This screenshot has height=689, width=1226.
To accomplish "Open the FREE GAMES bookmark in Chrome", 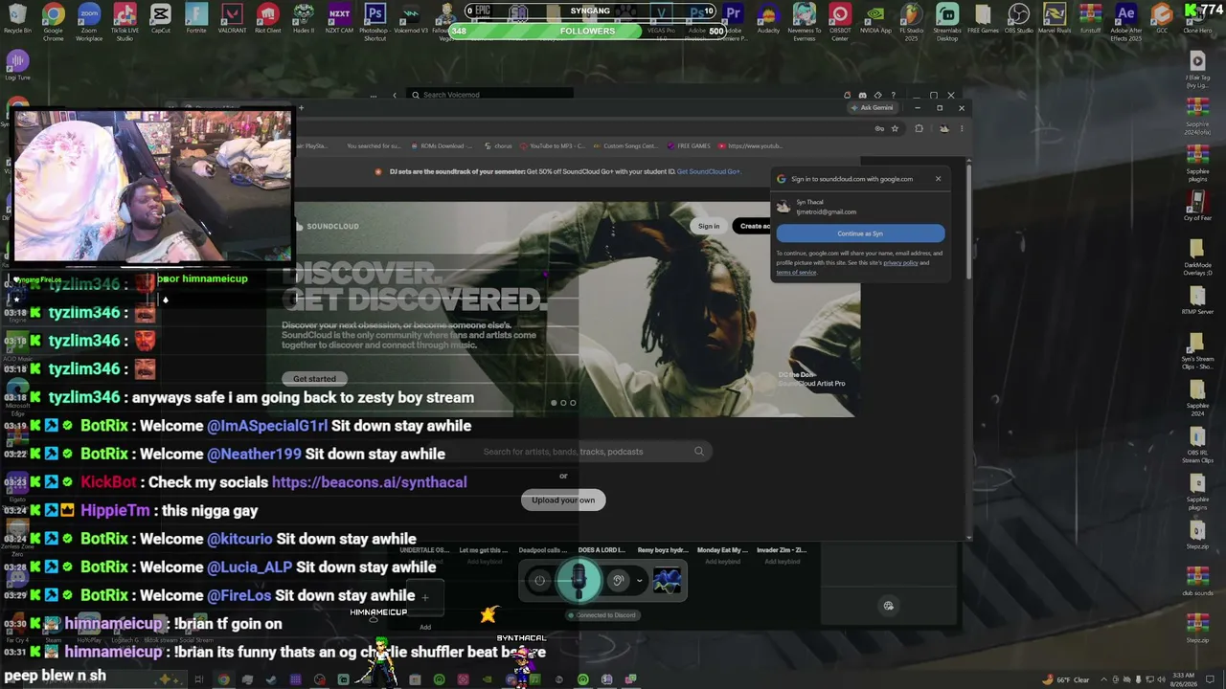I will click(x=690, y=146).
